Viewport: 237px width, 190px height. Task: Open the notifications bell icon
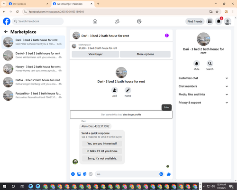click(219, 21)
